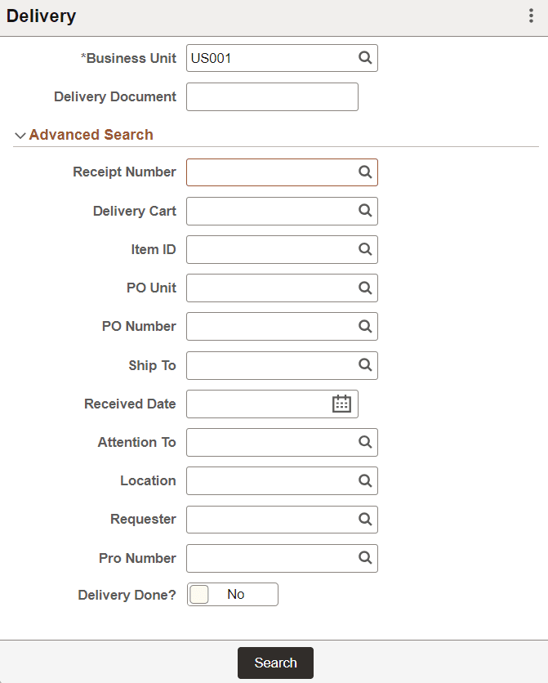The height and width of the screenshot is (683, 548).
Task: Open the Business Unit lookup icon
Action: (x=364, y=58)
